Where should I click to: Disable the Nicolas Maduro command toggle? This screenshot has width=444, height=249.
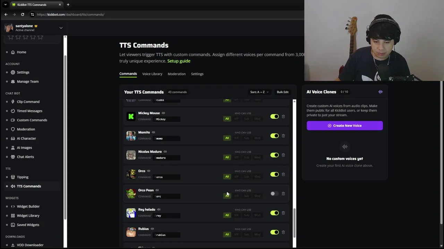pyautogui.click(x=274, y=155)
